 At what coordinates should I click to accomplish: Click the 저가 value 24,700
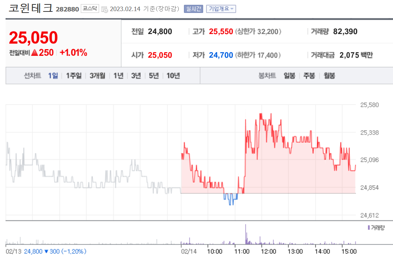pos(221,55)
